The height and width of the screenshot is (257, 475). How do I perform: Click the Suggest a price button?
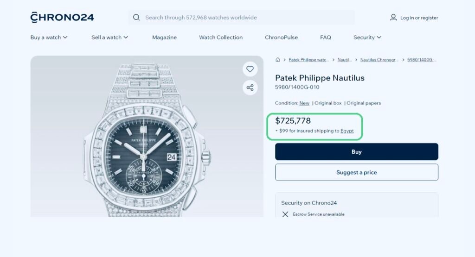tap(356, 172)
